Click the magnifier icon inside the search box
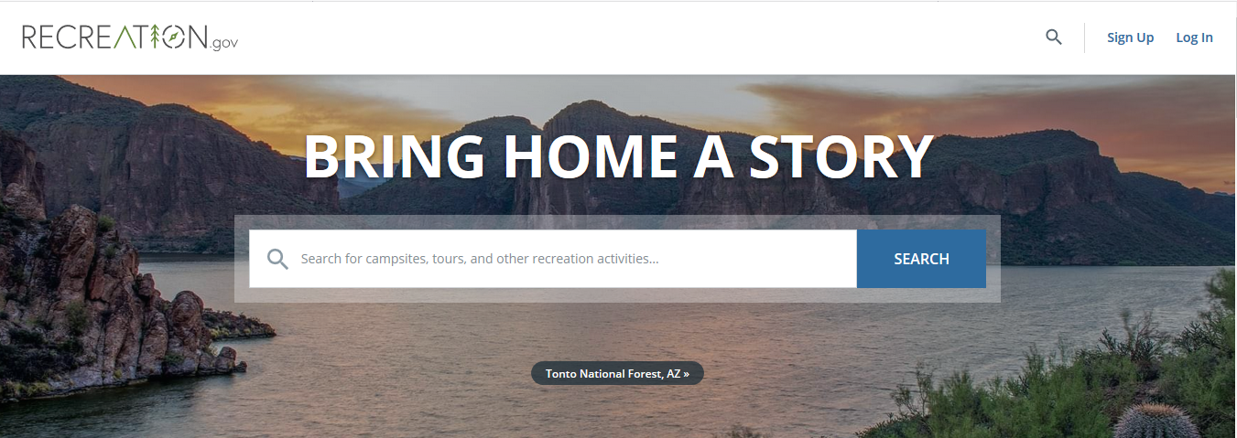The width and height of the screenshot is (1237, 438). [277, 259]
